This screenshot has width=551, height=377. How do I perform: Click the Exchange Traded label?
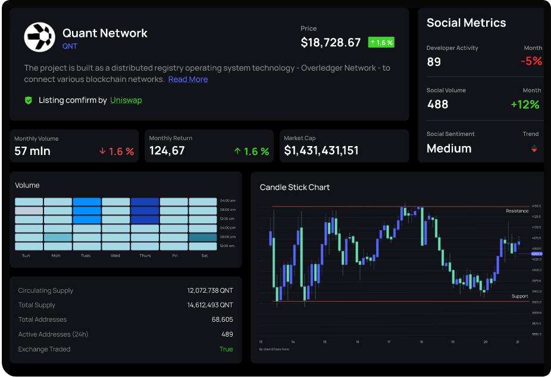click(x=44, y=349)
